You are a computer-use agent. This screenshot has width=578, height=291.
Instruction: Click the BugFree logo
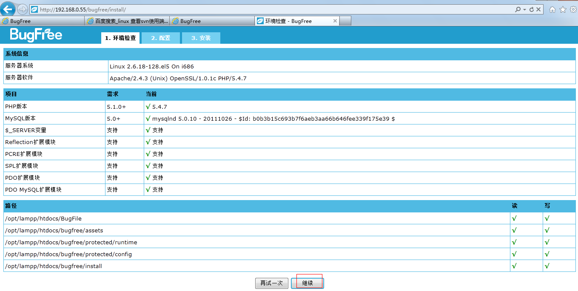coord(36,35)
